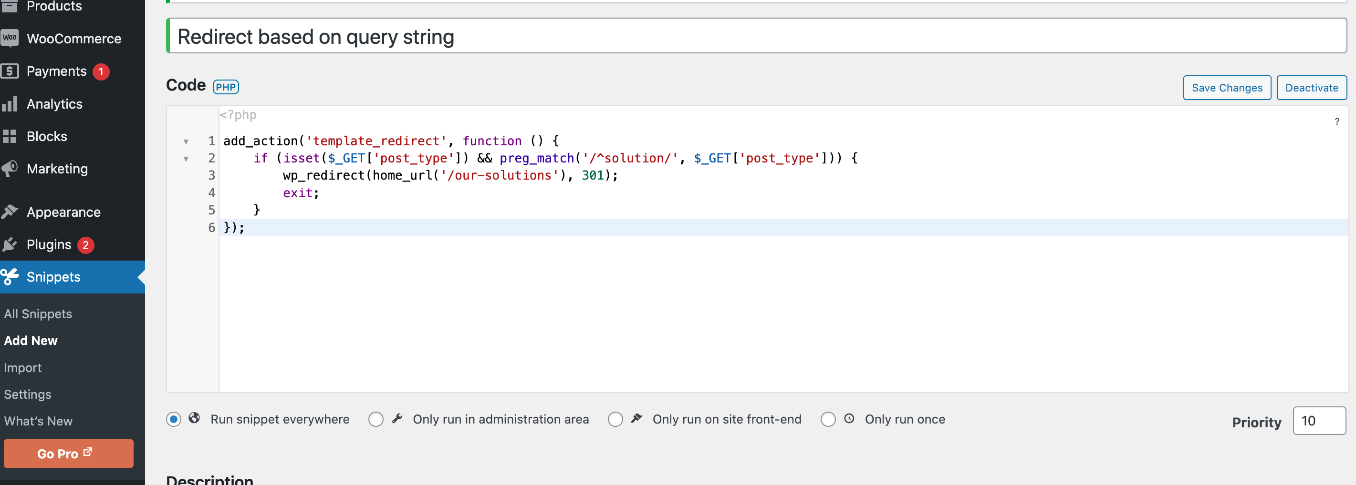Image resolution: width=1356 pixels, height=485 pixels.
Task: Click the Priority label
Action: pyautogui.click(x=1256, y=422)
